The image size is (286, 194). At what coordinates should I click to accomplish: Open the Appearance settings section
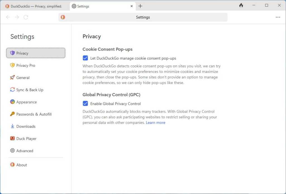[26, 102]
